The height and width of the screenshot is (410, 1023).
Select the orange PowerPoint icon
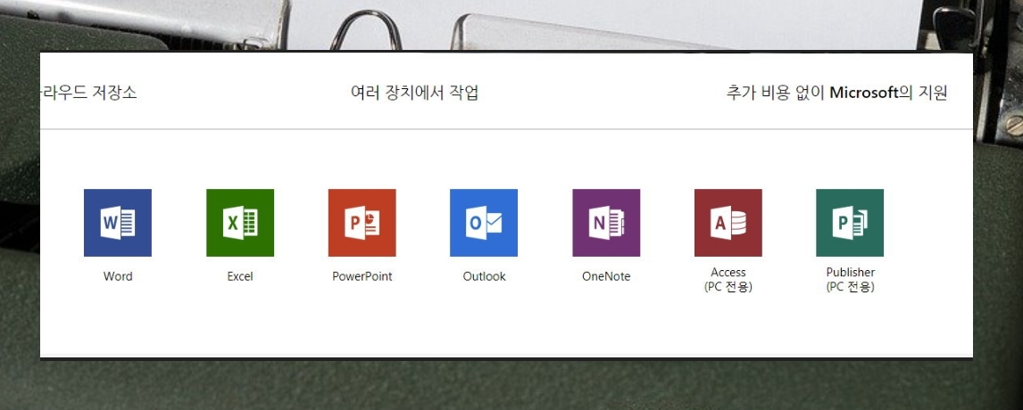point(362,223)
